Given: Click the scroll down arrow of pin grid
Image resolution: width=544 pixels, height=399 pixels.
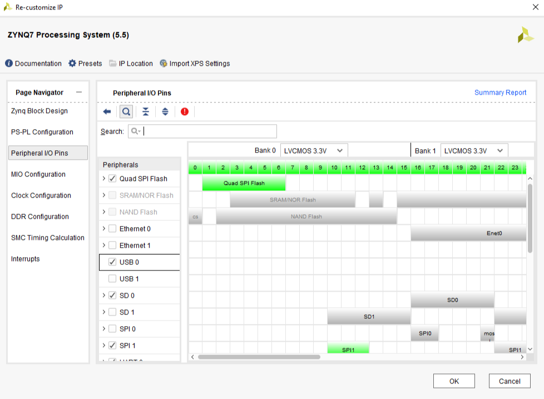Looking at the screenshot, I should [x=530, y=349].
